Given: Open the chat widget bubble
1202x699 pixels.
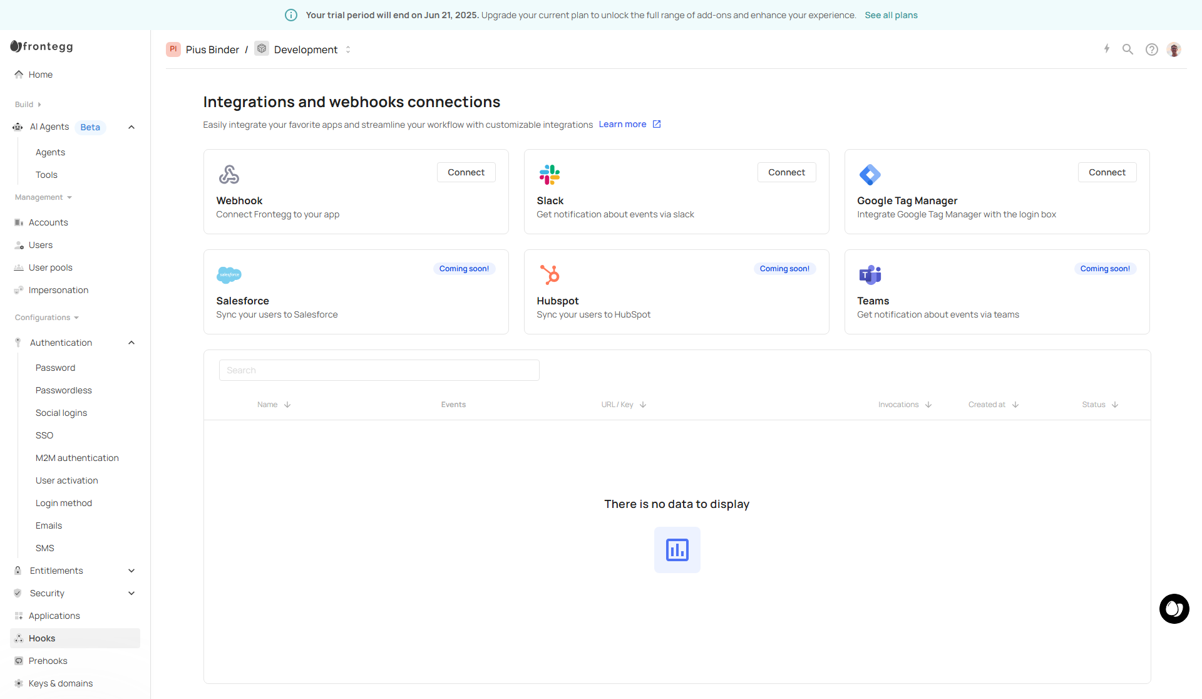Looking at the screenshot, I should 1174,609.
